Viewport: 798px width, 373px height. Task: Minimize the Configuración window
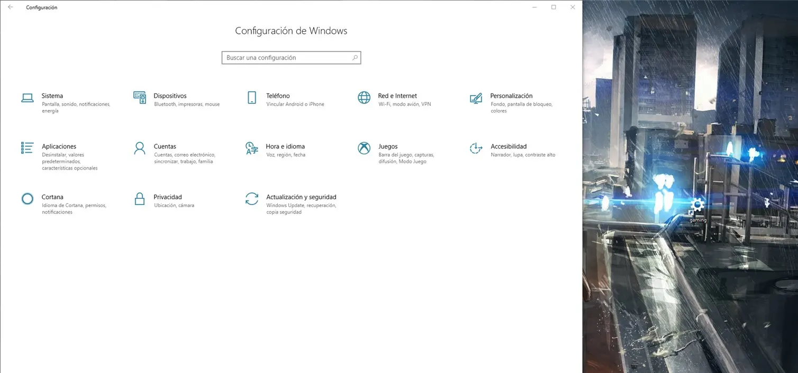click(x=534, y=7)
